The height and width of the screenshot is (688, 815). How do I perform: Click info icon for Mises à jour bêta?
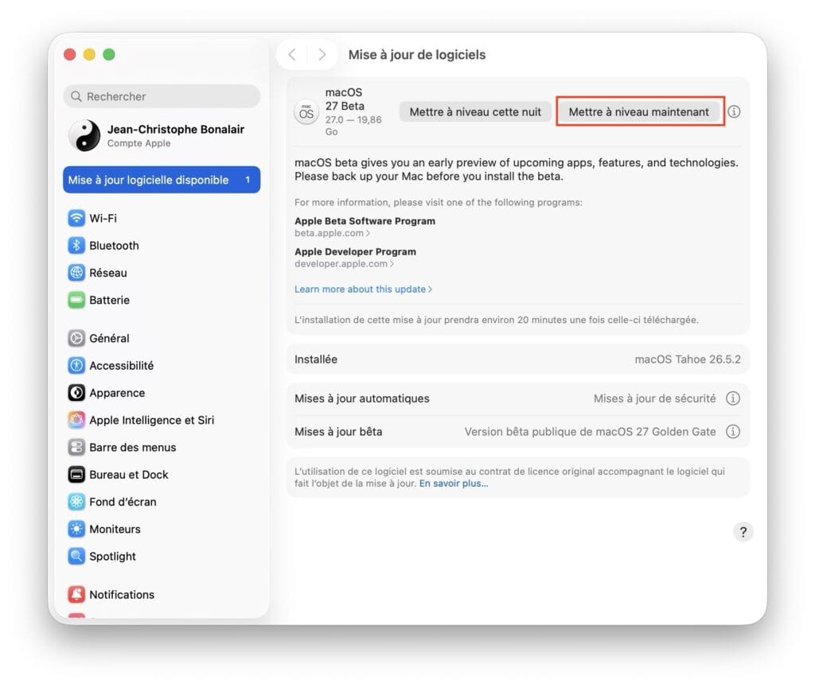(x=733, y=432)
